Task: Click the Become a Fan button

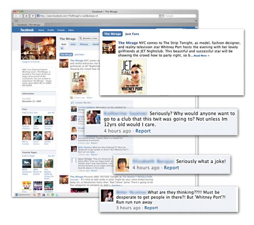Action: pyautogui.click(x=88, y=38)
